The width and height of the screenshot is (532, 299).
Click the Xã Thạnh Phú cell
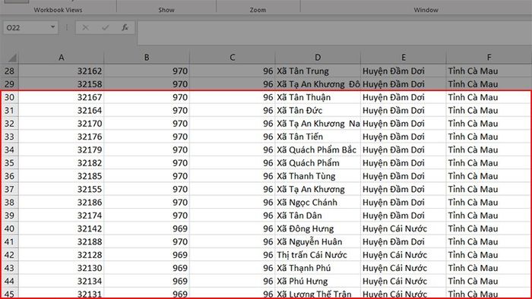coord(318,268)
